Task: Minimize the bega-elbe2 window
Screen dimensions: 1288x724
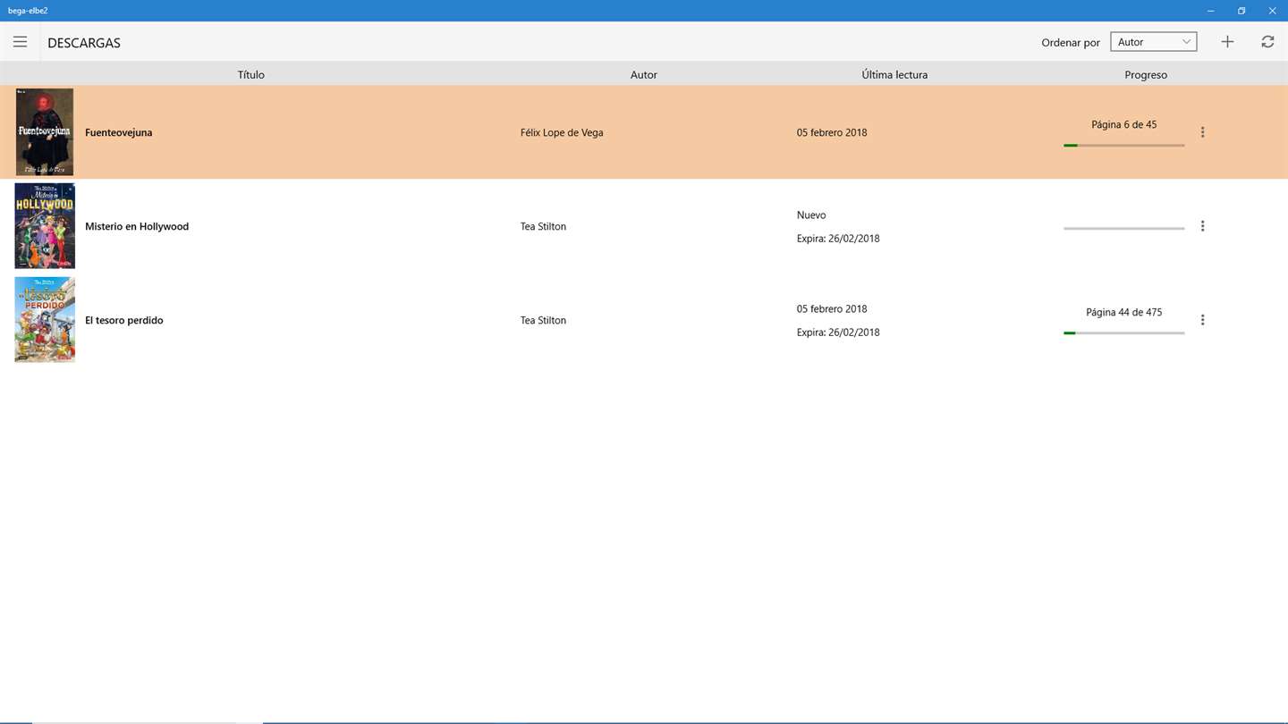Action: click(1211, 11)
